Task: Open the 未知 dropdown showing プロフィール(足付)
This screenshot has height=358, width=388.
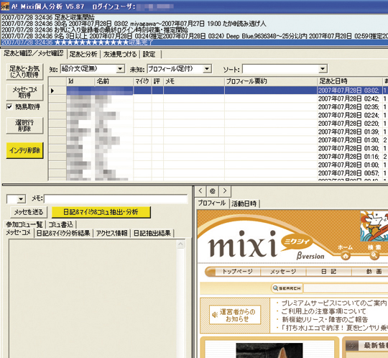Action: point(207,68)
